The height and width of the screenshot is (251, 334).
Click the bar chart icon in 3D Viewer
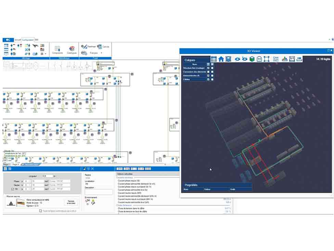click(x=284, y=59)
